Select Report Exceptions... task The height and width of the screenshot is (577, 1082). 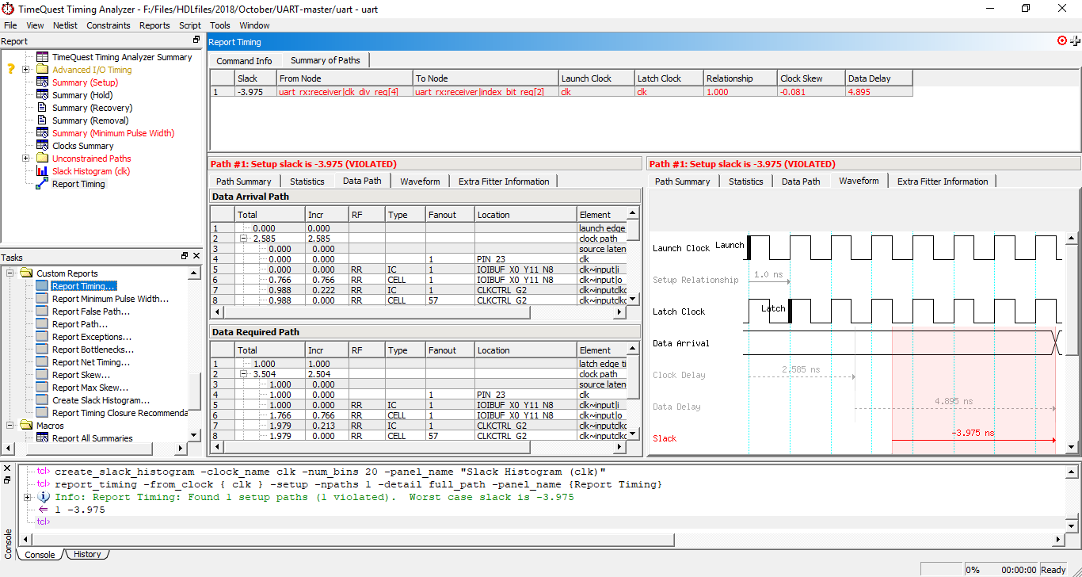click(x=92, y=337)
